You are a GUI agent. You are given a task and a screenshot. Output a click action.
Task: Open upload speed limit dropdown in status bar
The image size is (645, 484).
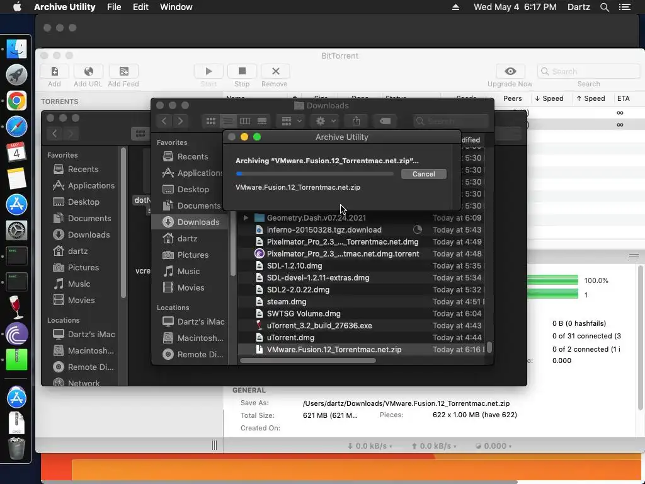click(433, 446)
